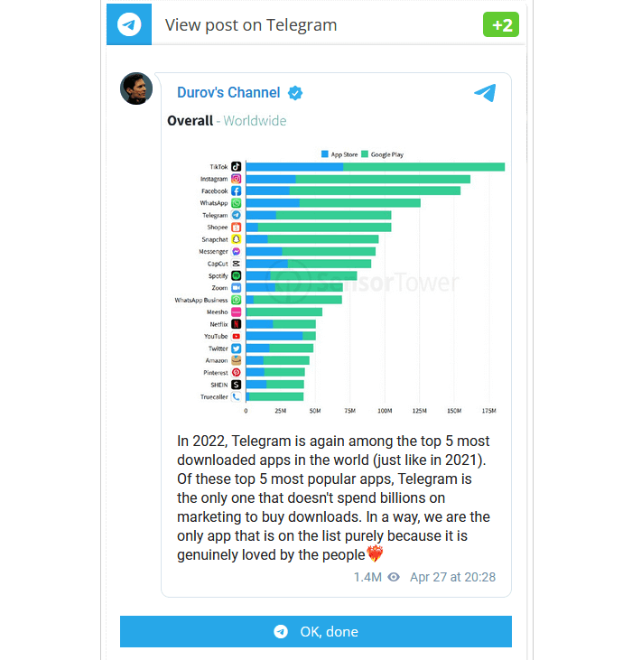Click the views eye icon
632x660 pixels.
[394, 577]
